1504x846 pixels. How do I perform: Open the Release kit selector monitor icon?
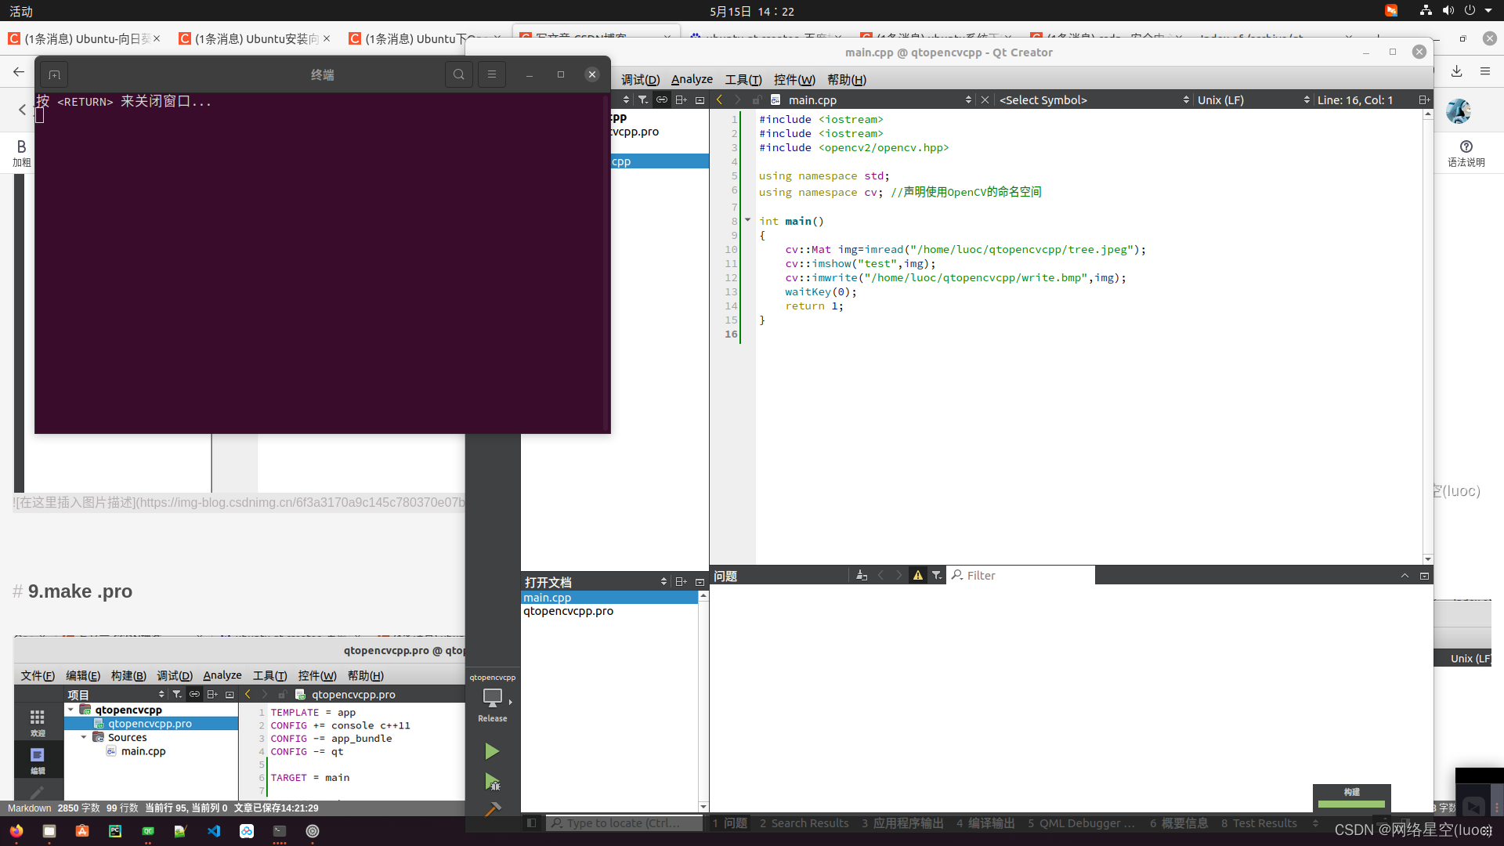tap(492, 697)
